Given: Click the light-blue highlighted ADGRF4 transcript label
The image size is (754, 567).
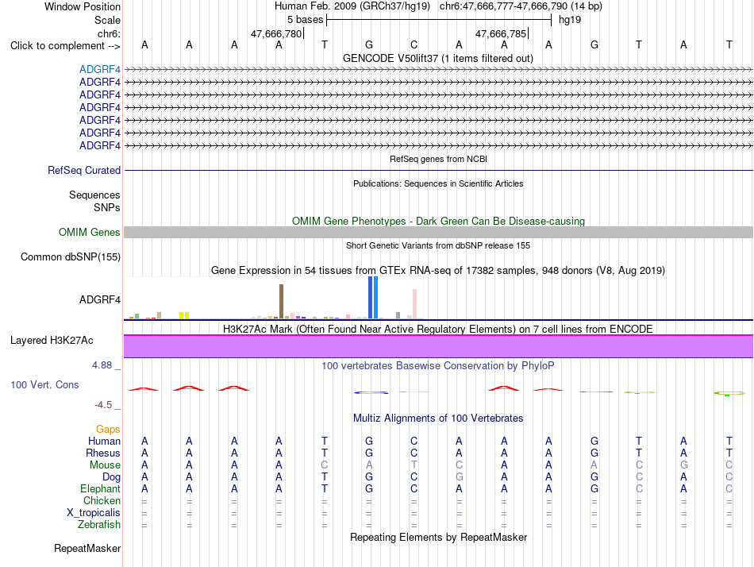Looking at the screenshot, I should (x=100, y=69).
